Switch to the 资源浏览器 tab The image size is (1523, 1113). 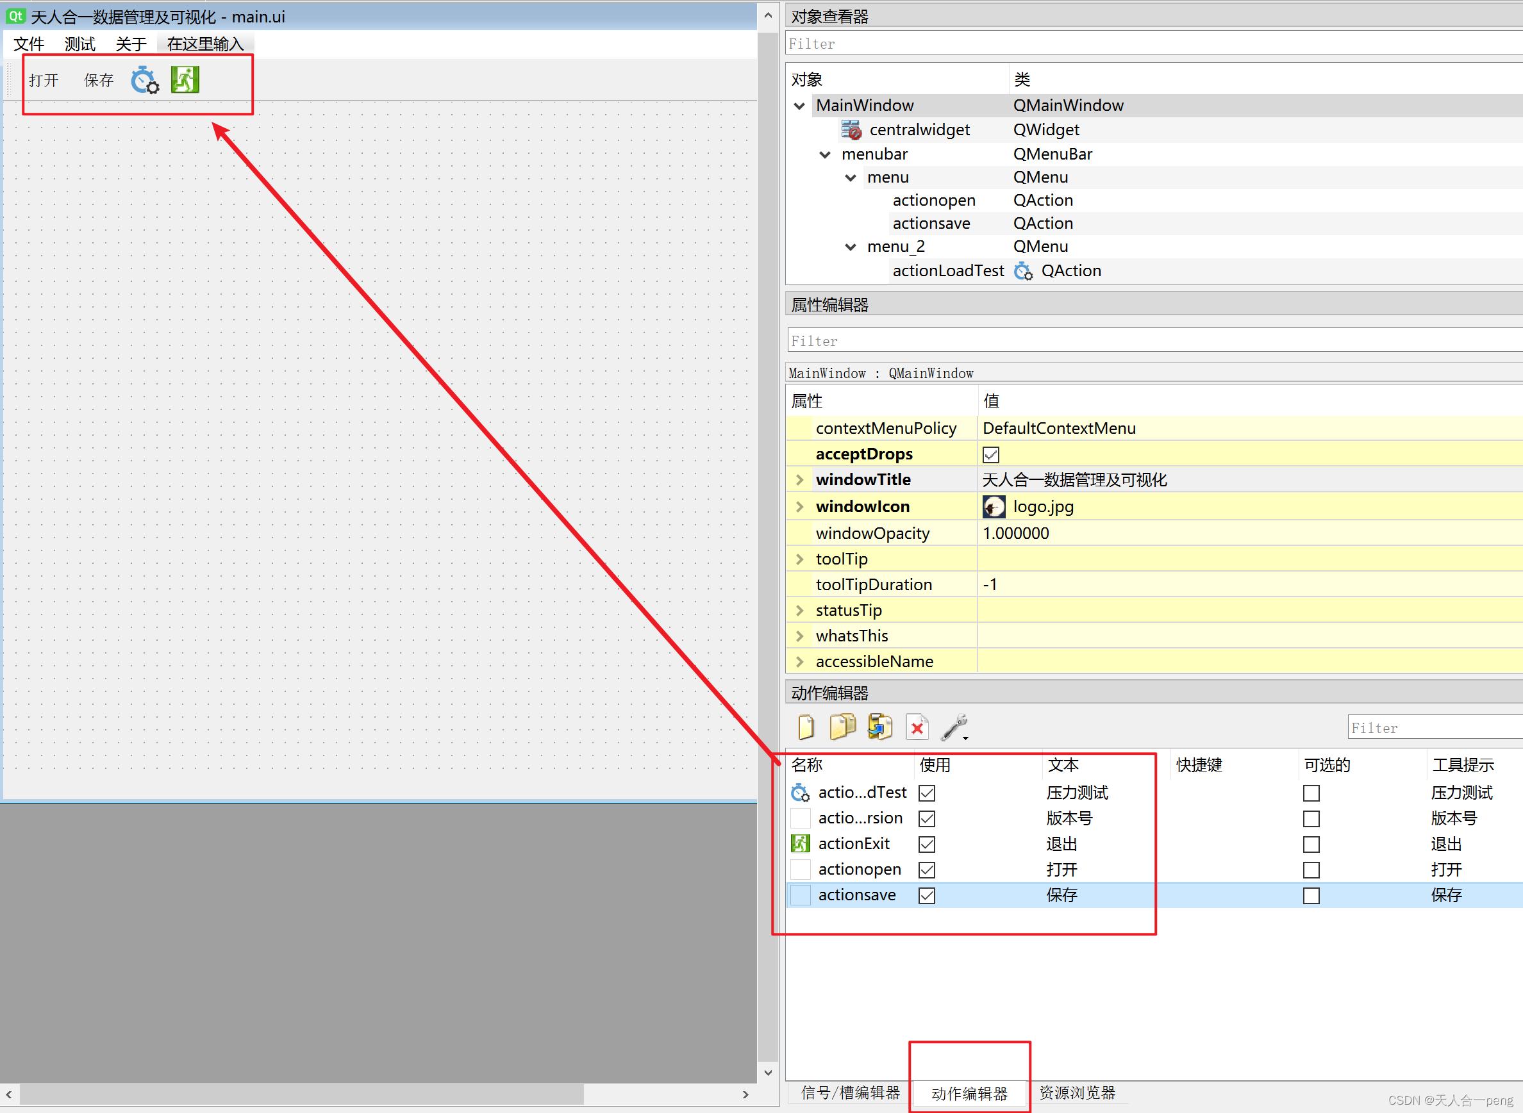1077,1092
